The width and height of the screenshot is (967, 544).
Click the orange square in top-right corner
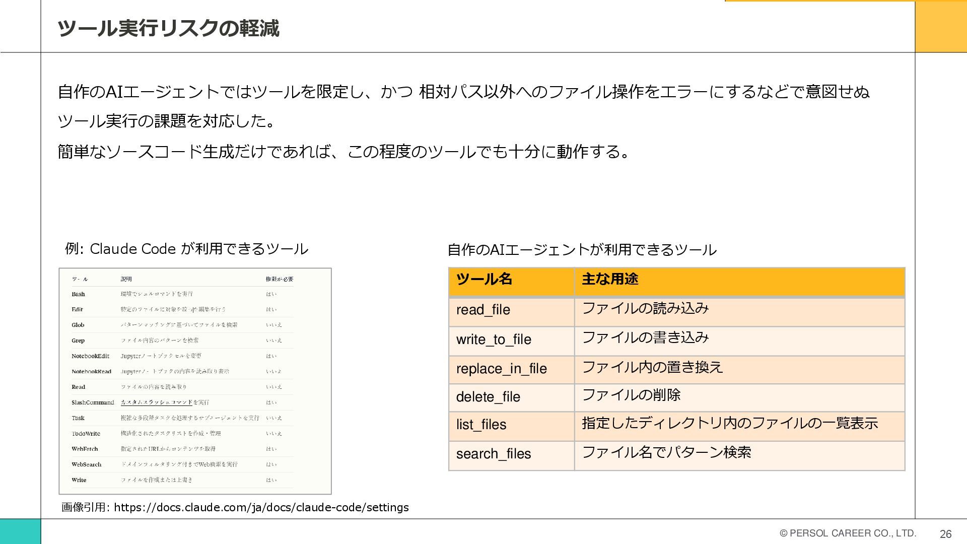[940, 26]
